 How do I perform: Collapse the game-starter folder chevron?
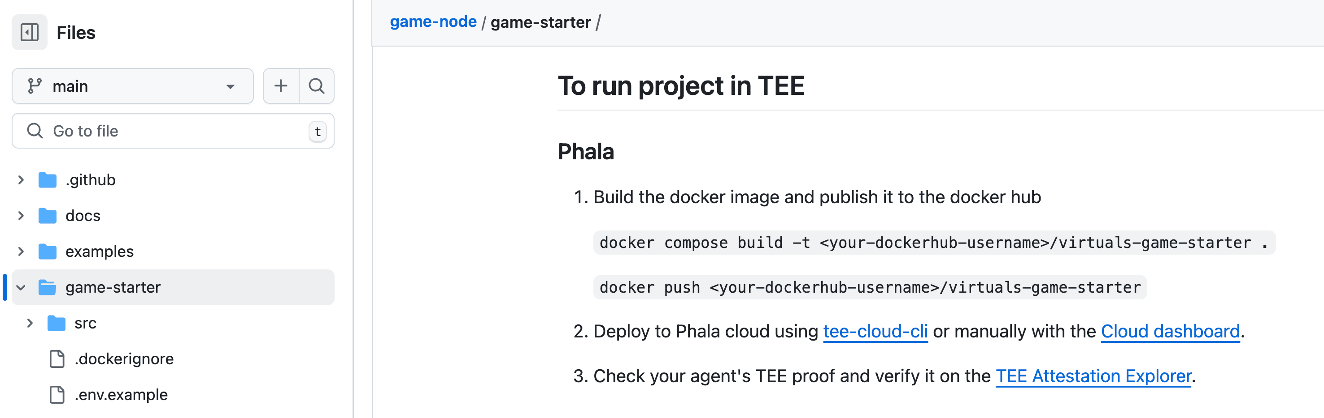pos(21,288)
